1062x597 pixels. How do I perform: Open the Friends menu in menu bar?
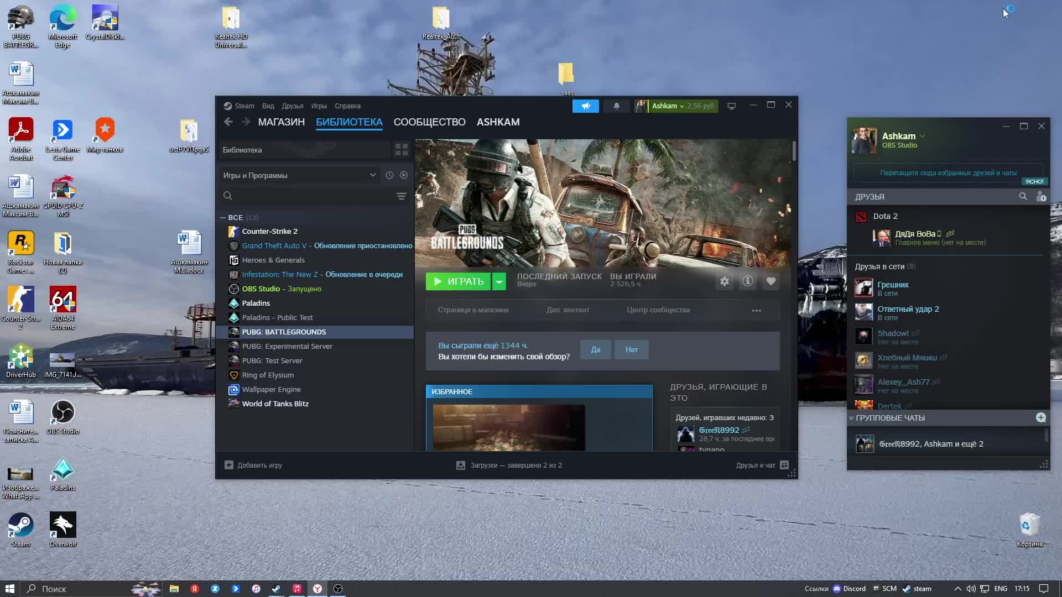point(292,106)
